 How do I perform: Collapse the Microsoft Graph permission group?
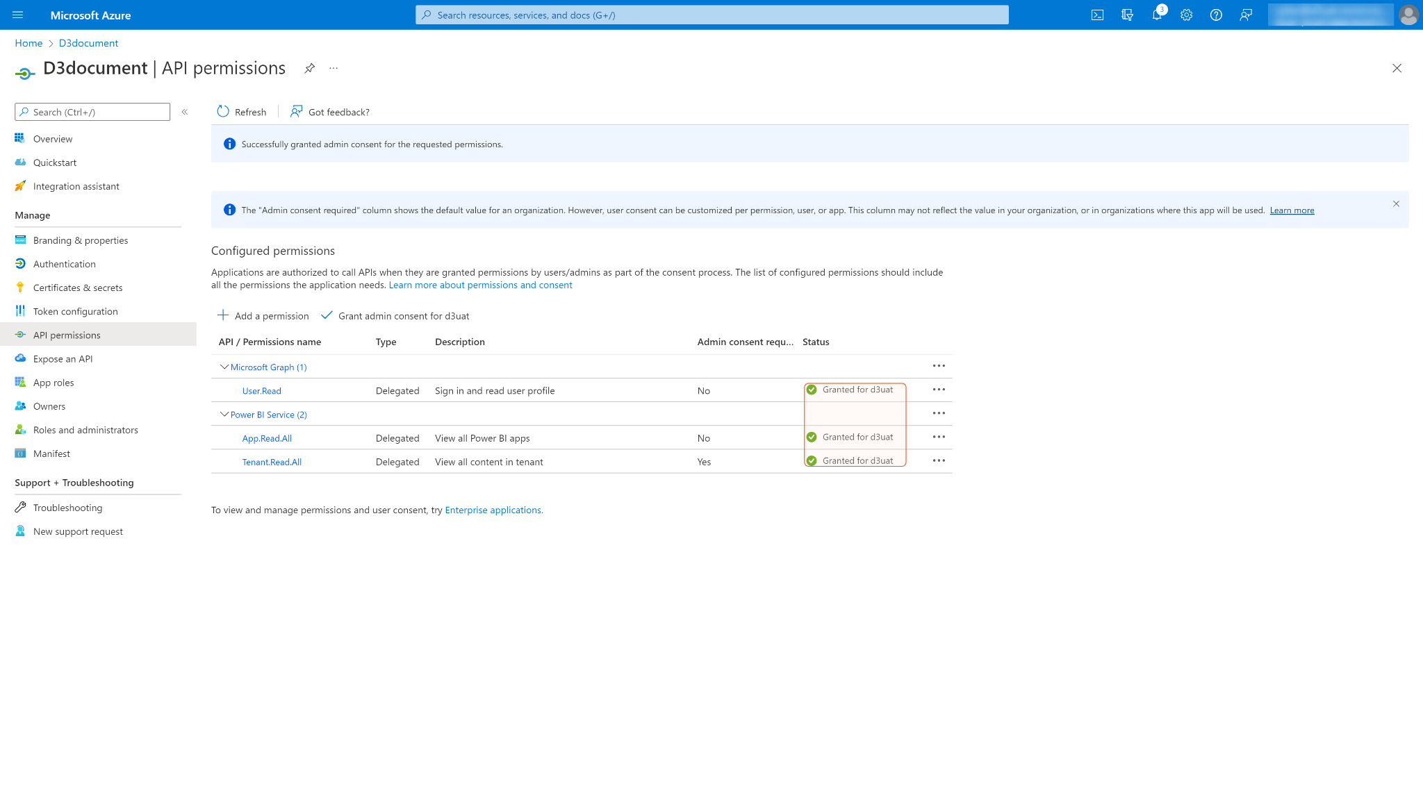click(x=224, y=367)
